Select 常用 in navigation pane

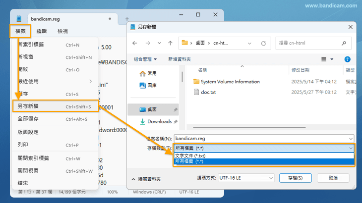click(x=148, y=73)
